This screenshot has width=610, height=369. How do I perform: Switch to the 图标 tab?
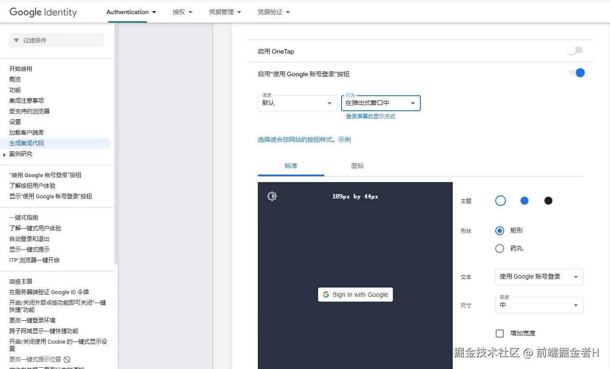point(357,166)
